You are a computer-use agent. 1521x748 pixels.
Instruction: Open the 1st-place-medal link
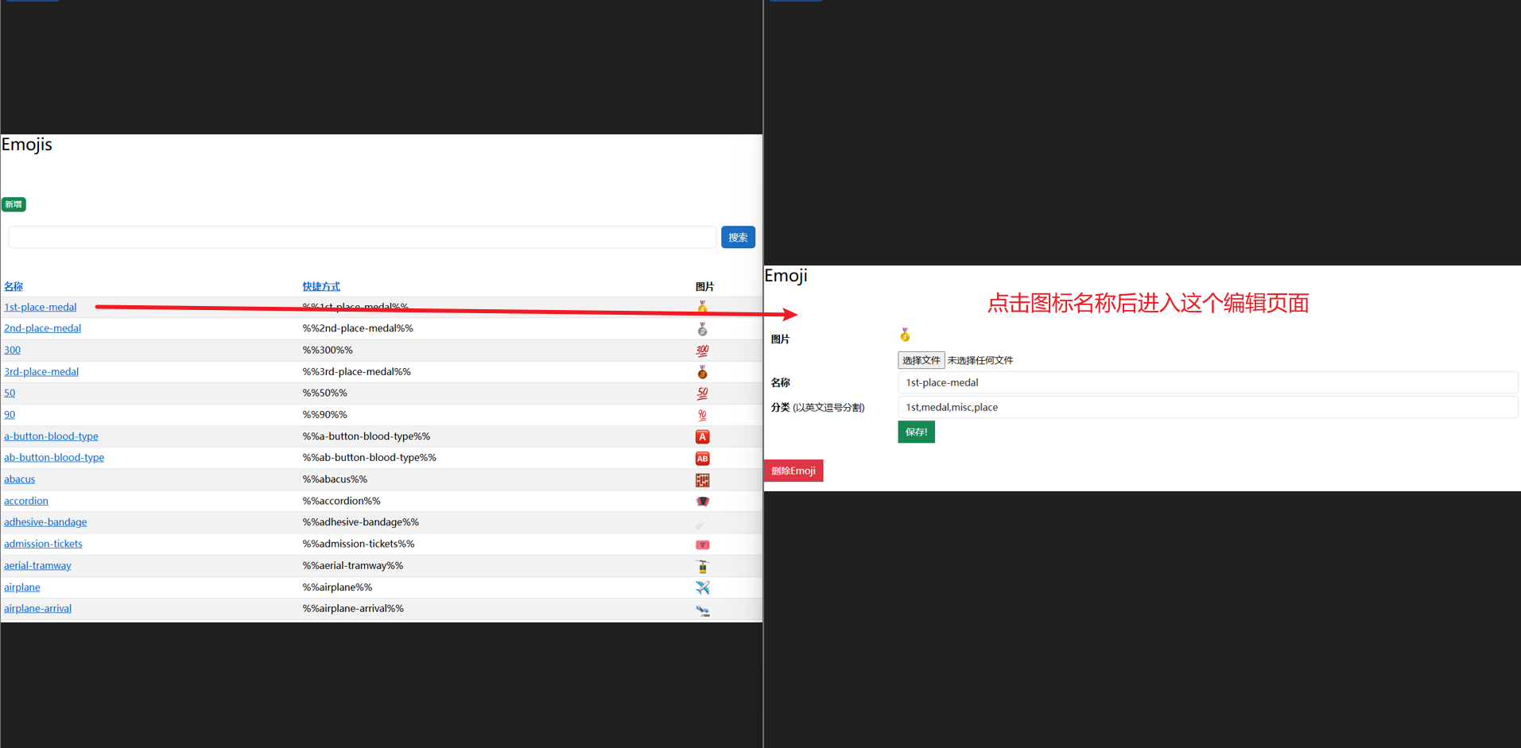[x=41, y=307]
